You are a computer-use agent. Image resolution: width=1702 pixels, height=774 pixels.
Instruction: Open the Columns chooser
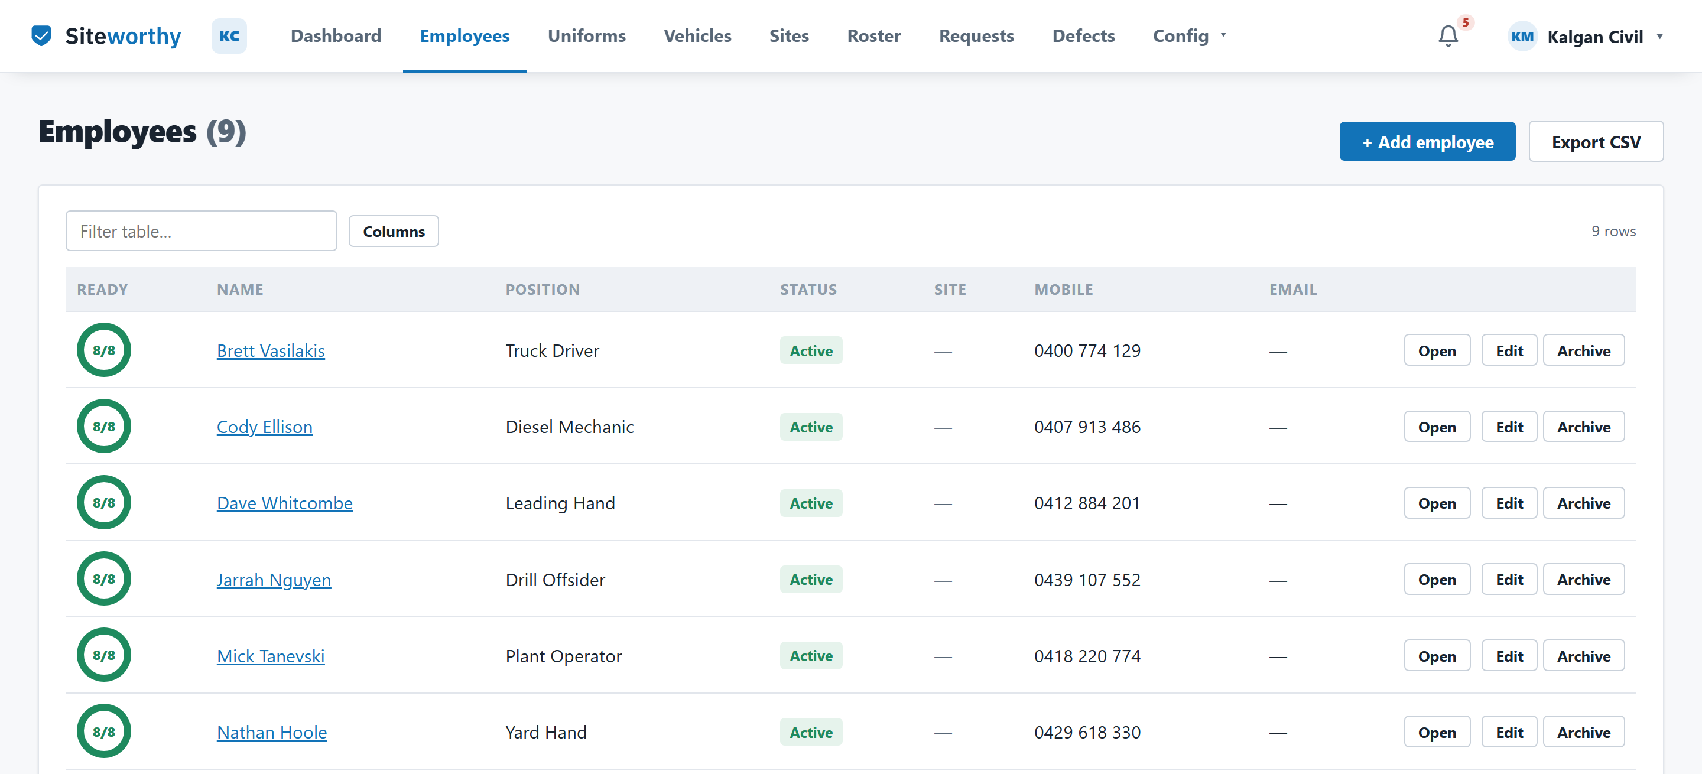(x=394, y=231)
